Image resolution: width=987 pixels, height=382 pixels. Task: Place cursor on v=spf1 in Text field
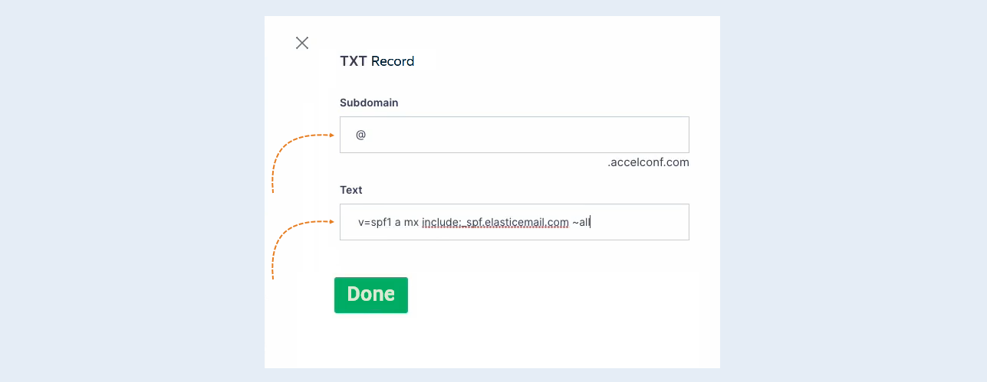point(374,222)
